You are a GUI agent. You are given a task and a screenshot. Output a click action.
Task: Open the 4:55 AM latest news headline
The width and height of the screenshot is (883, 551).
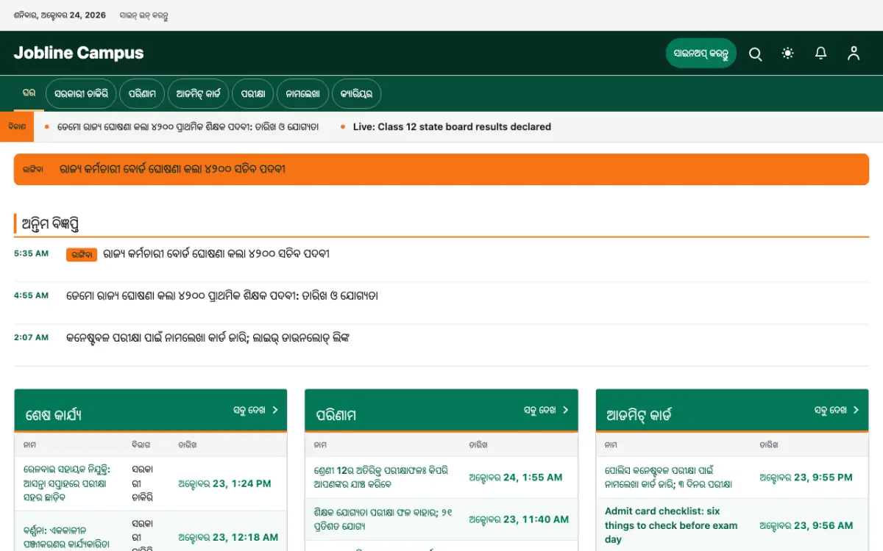point(222,296)
